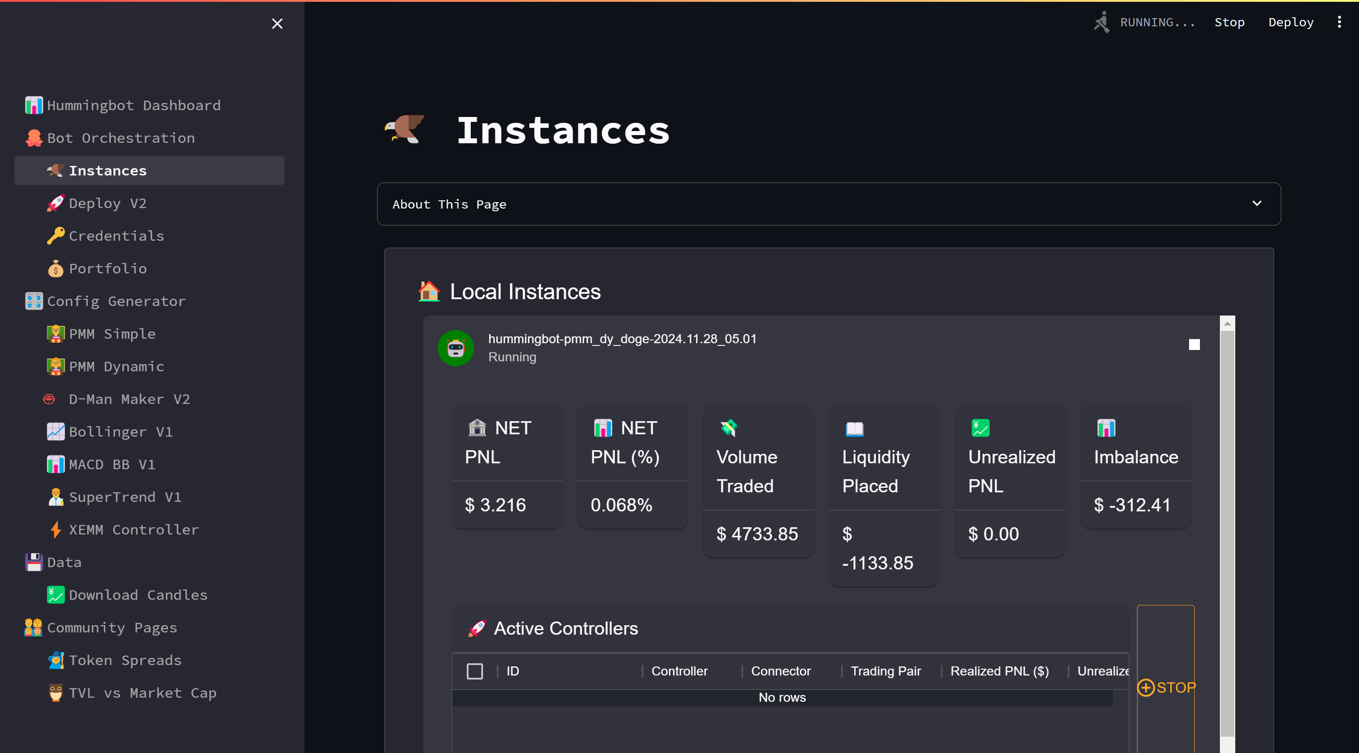Open the Download Candles page

click(x=138, y=595)
